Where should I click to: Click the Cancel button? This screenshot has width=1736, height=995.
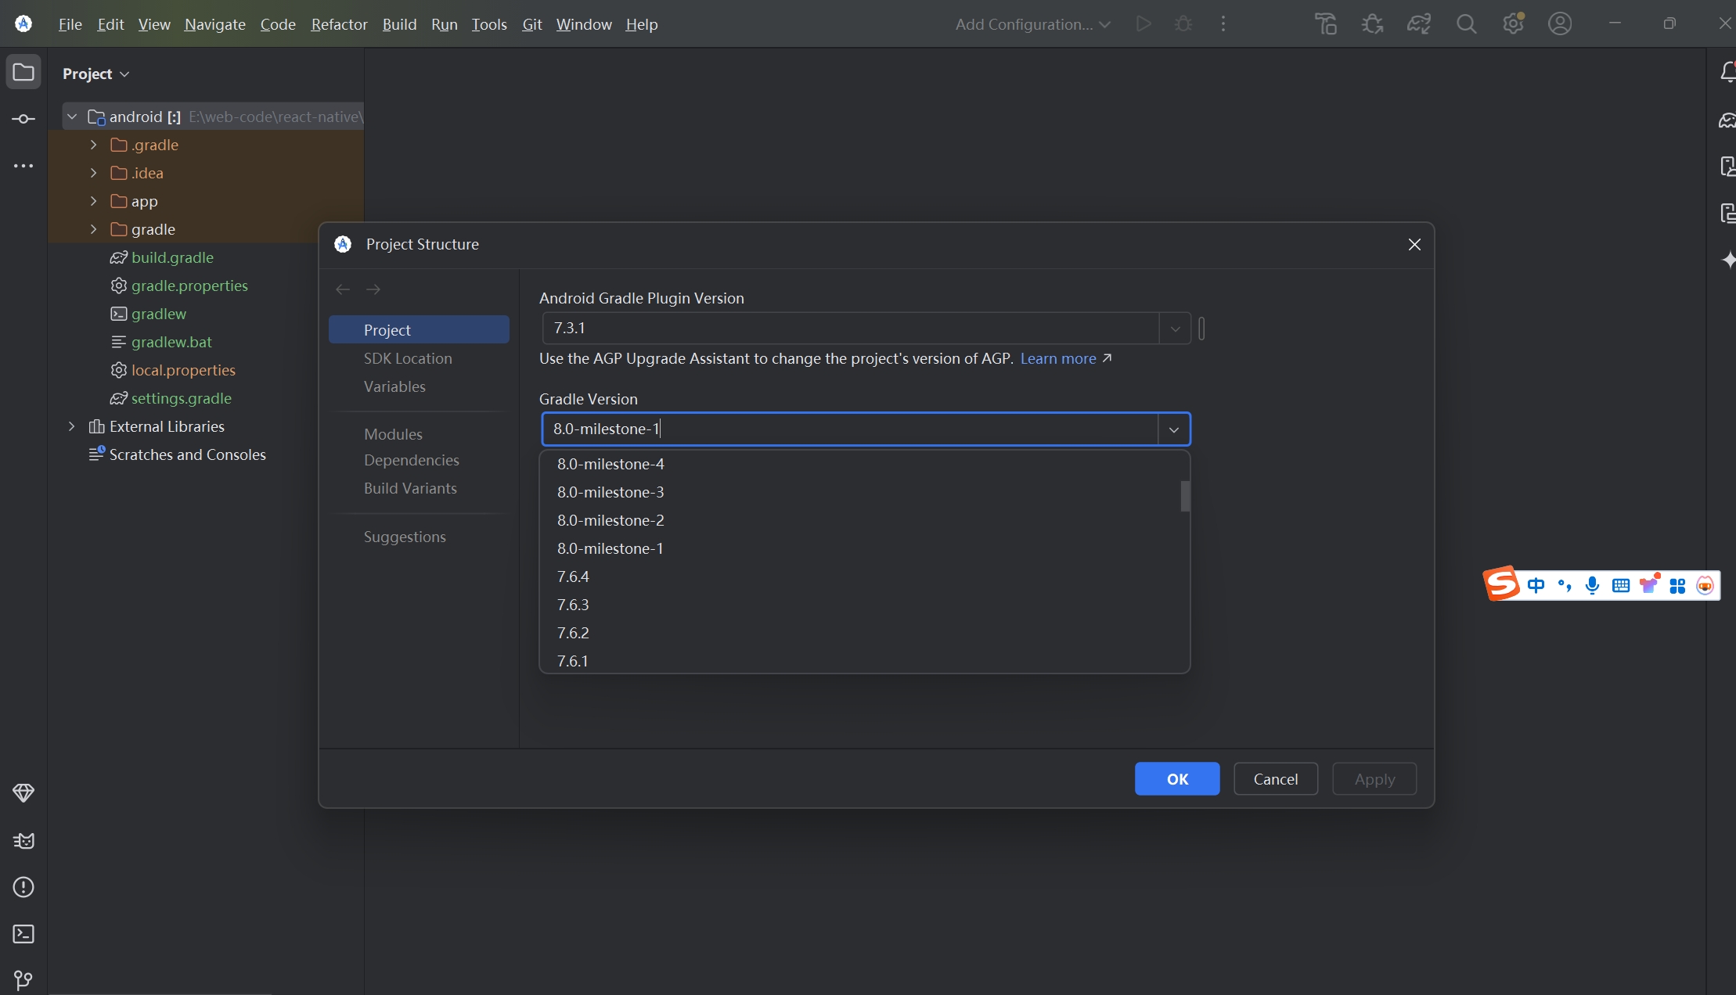click(x=1276, y=779)
